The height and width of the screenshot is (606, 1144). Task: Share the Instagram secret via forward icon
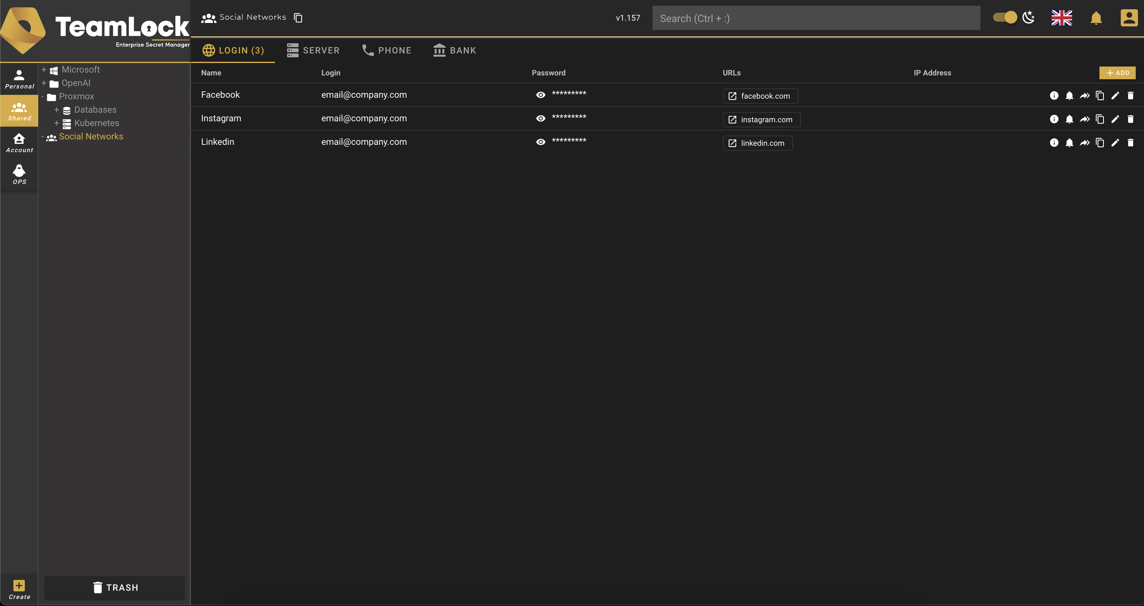[1085, 119]
